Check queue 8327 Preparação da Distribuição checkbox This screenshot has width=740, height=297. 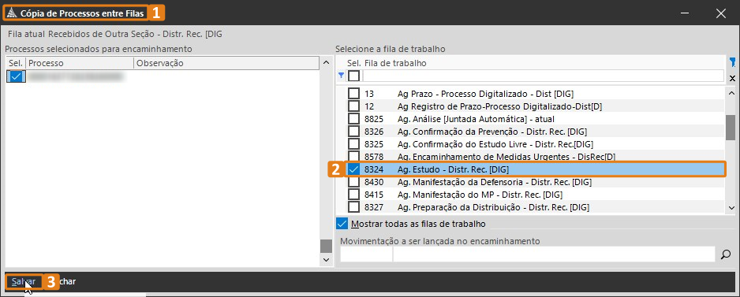tap(354, 206)
